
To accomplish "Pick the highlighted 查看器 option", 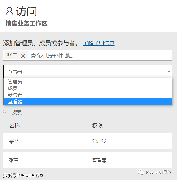I will 88,102.
